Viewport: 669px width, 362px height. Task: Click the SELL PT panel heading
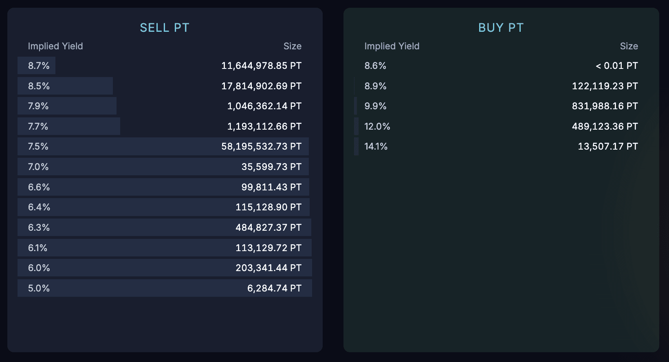point(165,28)
